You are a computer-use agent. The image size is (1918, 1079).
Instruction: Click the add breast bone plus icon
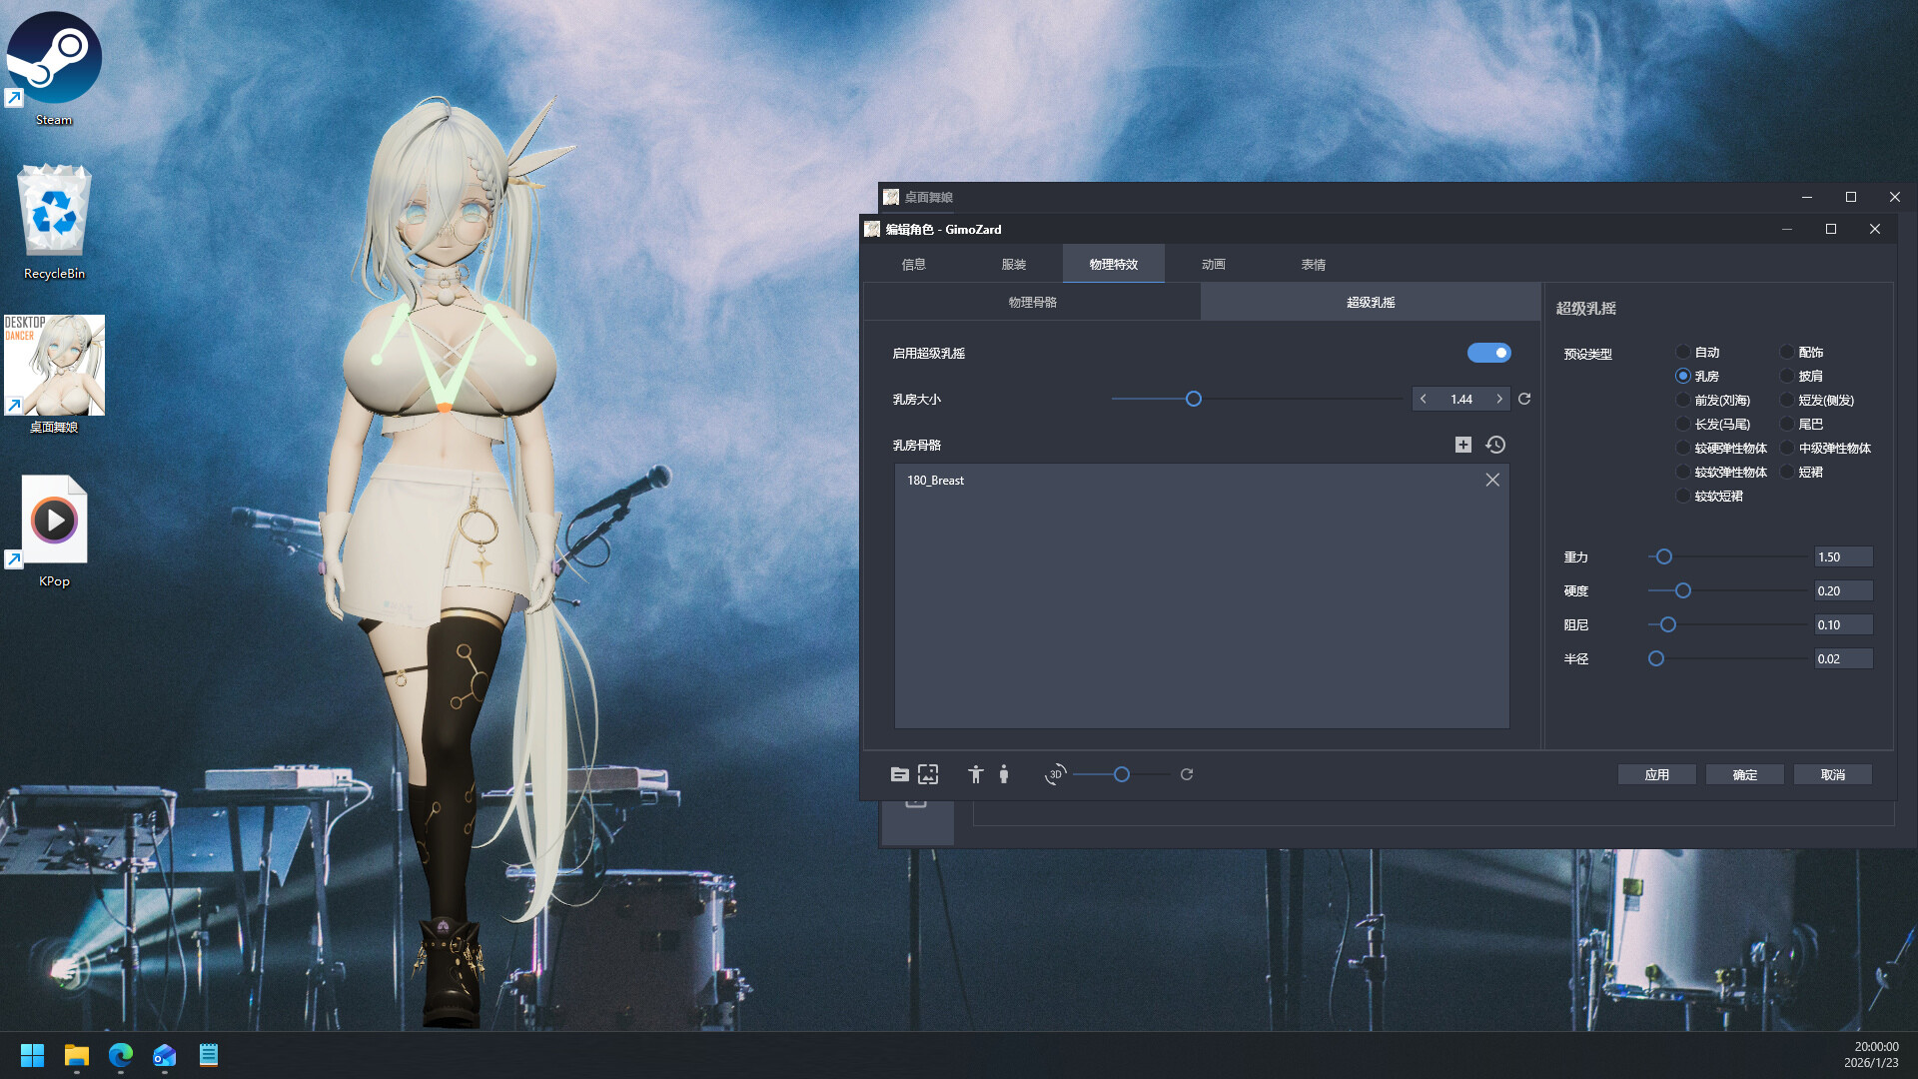(x=1462, y=445)
